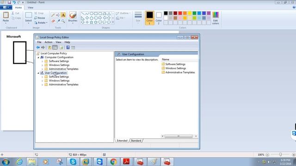
Task: Switch to the Home ribbon tab in Paint
Action: 18,7
